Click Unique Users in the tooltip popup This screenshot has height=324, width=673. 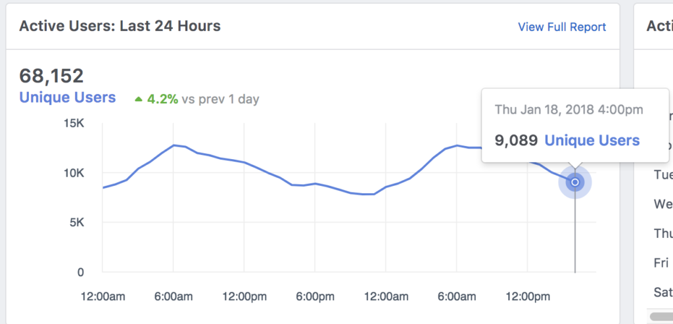592,140
